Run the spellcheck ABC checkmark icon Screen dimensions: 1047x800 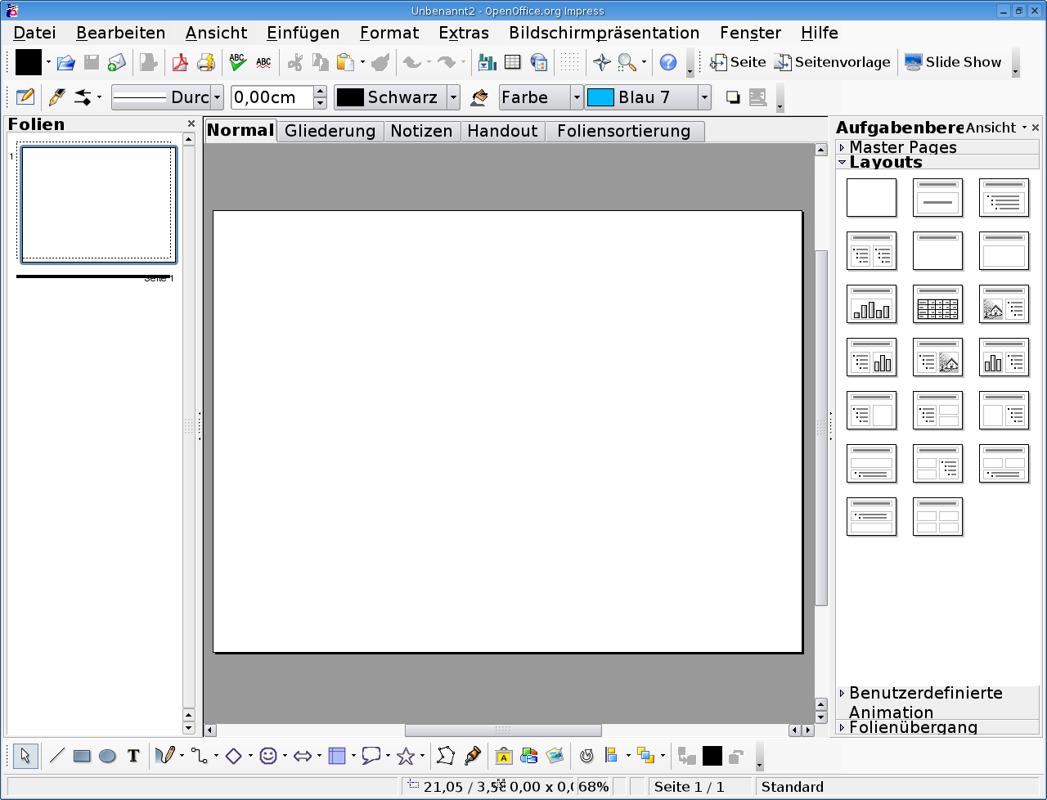pos(238,62)
